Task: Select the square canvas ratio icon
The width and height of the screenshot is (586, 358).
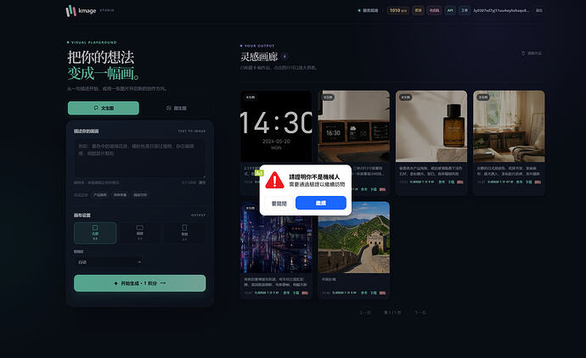Action: tap(95, 227)
